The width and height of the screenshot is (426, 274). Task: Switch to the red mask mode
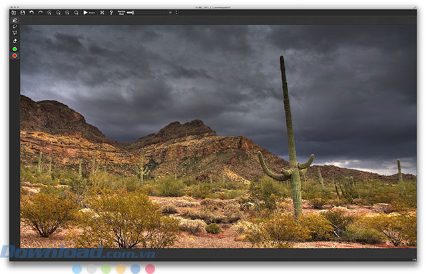[15, 55]
